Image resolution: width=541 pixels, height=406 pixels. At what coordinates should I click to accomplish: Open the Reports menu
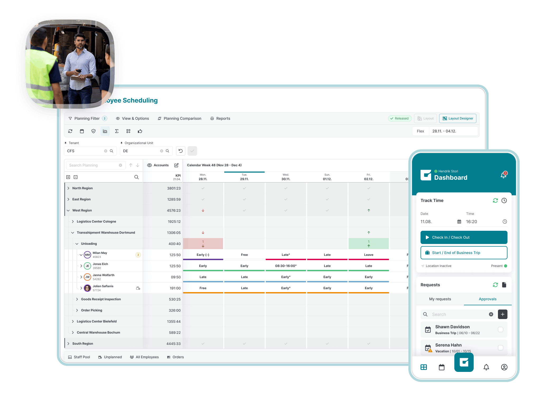220,118
